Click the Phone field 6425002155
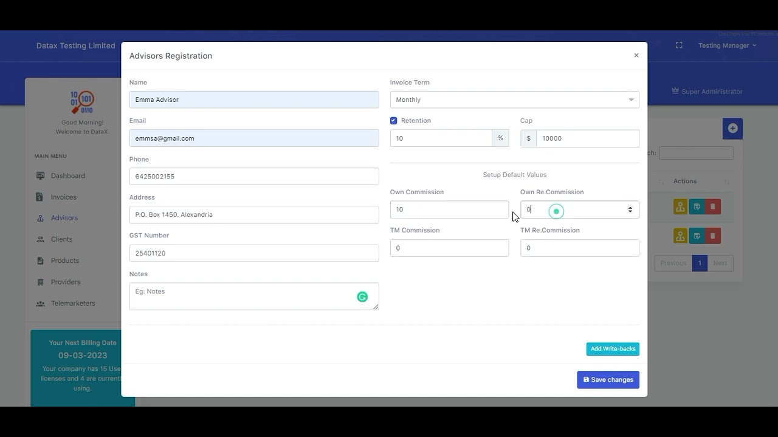778x437 pixels. click(254, 177)
